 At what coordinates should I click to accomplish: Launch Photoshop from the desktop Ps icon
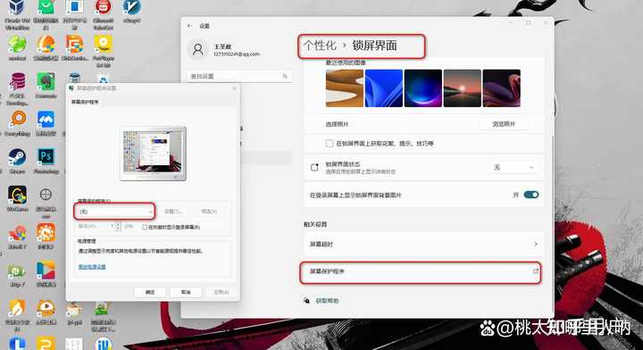pos(46,157)
